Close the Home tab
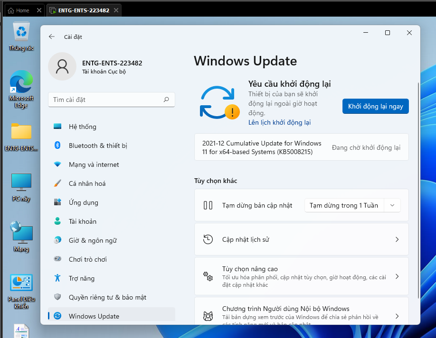This screenshot has height=338, width=436. click(x=39, y=10)
